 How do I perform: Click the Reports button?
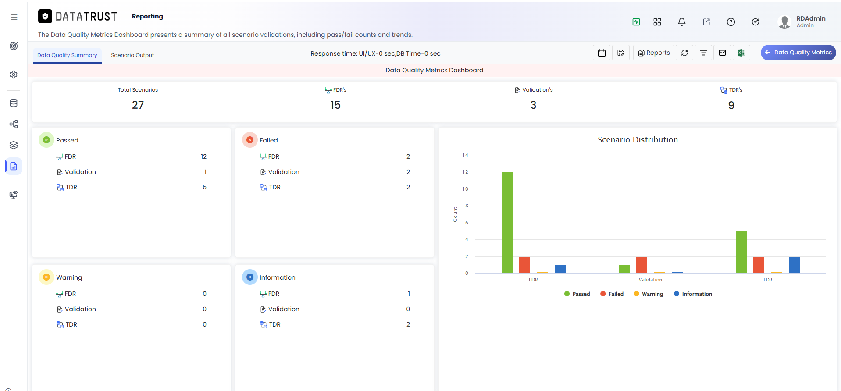[x=654, y=53]
